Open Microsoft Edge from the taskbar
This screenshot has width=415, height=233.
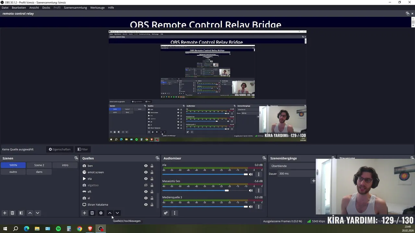(26, 229)
